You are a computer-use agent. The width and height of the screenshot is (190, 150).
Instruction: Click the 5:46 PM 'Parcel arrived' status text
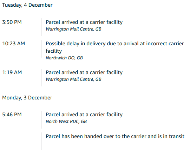pyautogui.click(x=84, y=115)
